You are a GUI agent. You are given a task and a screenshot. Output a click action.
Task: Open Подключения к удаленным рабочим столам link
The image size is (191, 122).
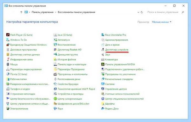point(125,69)
